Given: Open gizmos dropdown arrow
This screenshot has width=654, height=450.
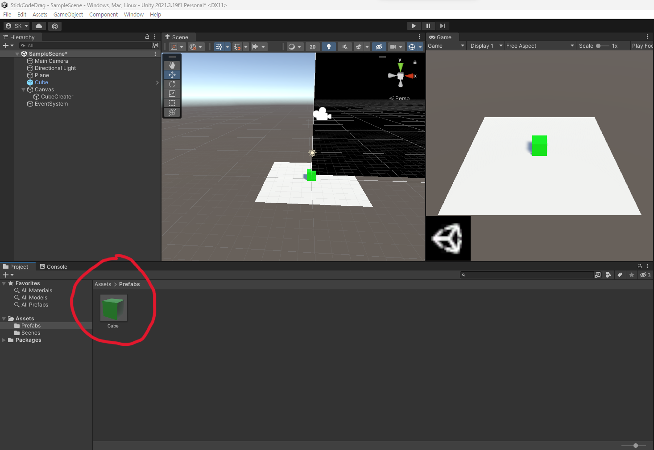Looking at the screenshot, I should [x=420, y=46].
